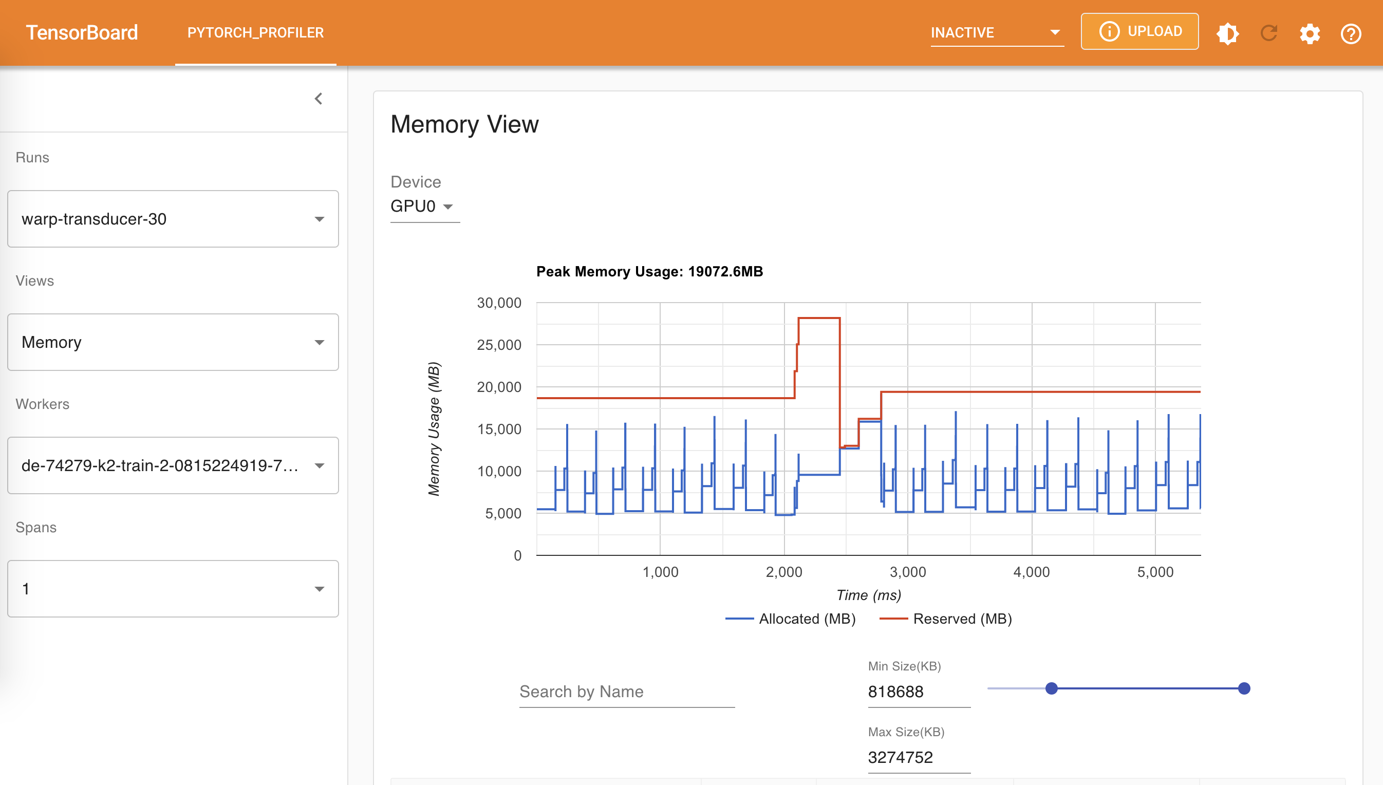Open the Views dropdown showing Memory
This screenshot has width=1383, height=785.
[x=173, y=342]
